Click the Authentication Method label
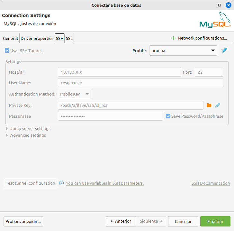 tap(32, 94)
